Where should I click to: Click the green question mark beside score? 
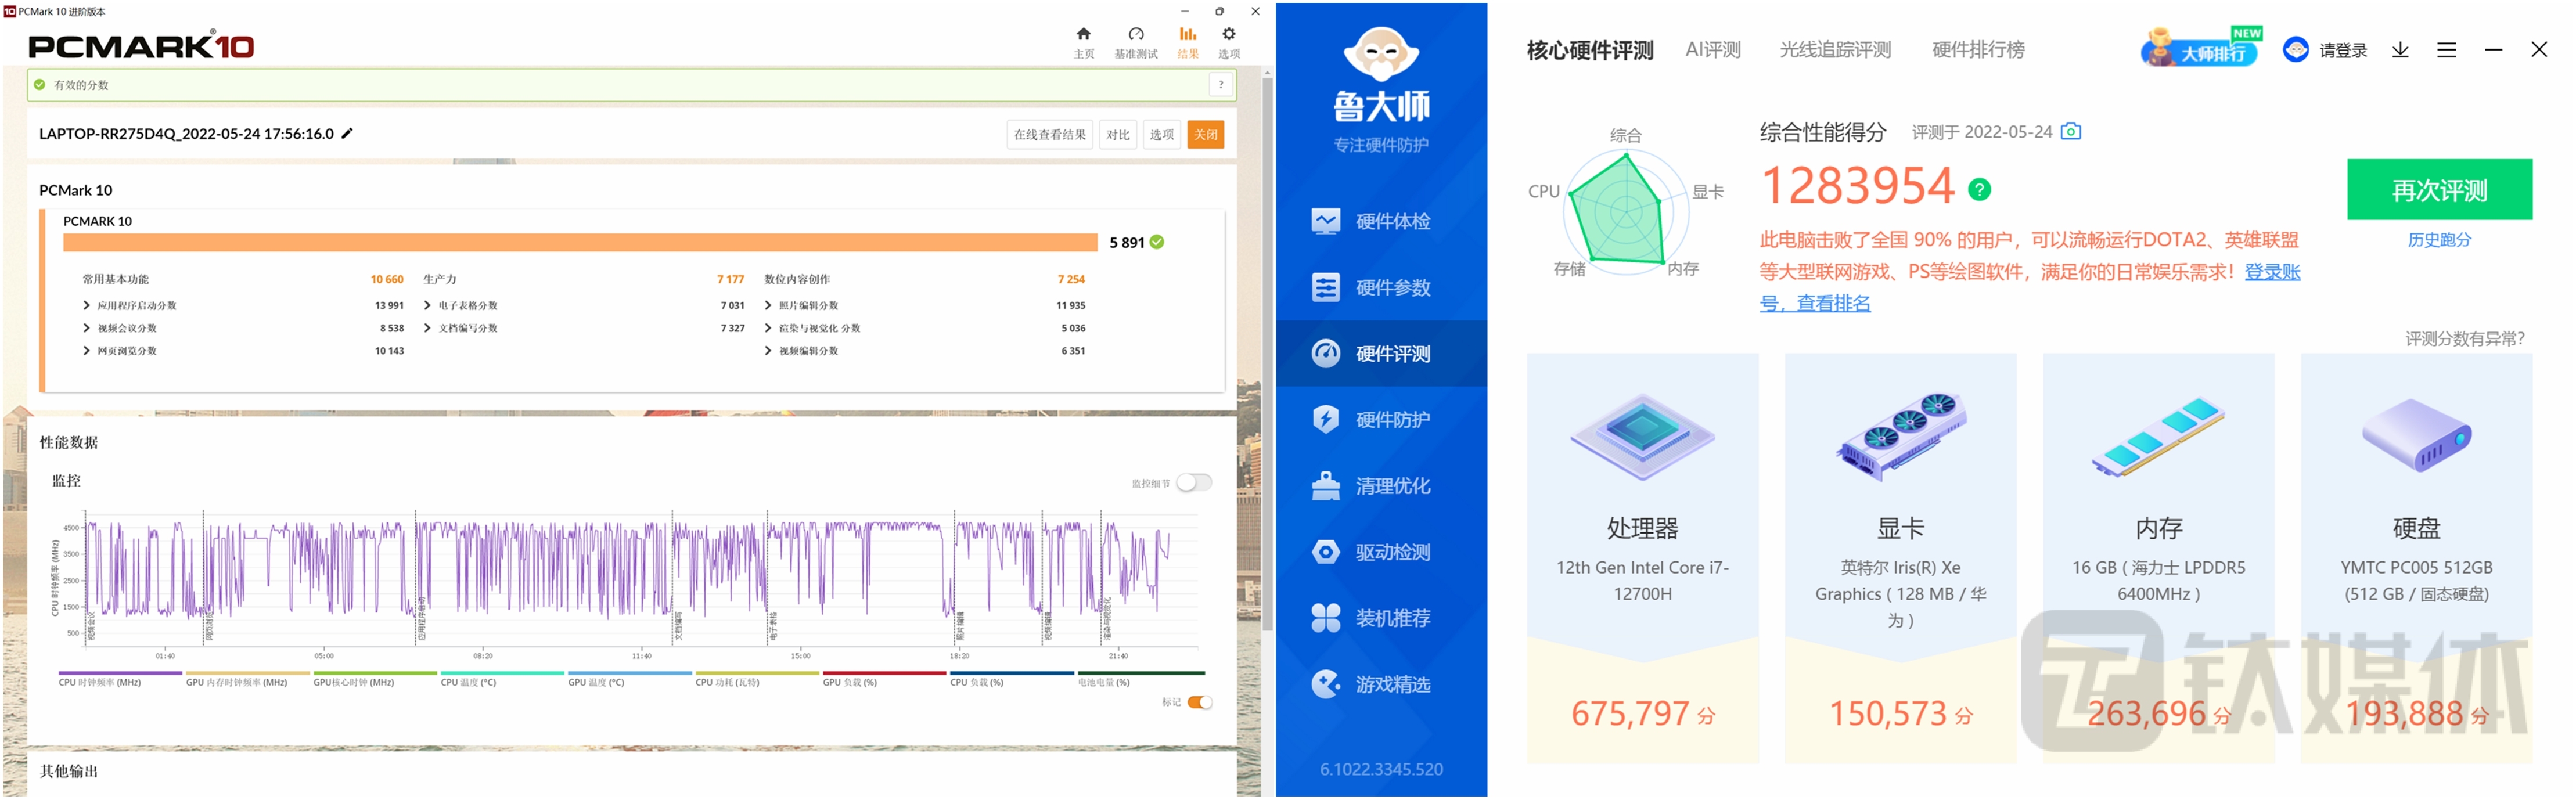pos(1979,189)
